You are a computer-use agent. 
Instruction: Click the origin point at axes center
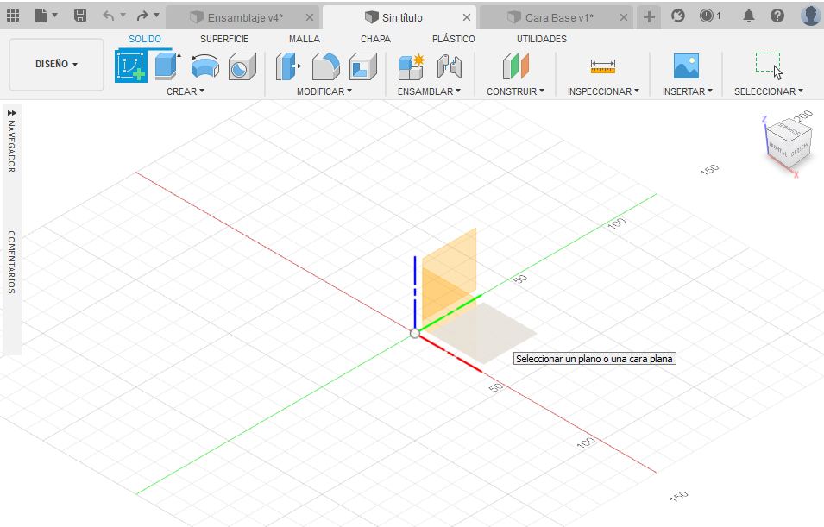click(415, 333)
